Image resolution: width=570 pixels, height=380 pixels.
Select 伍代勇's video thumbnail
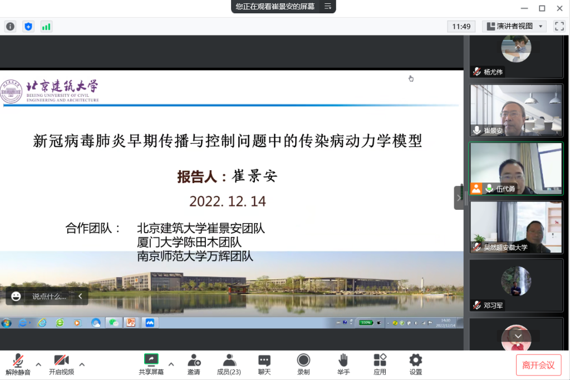pyautogui.click(x=516, y=168)
